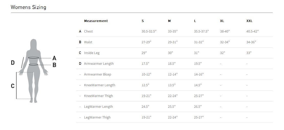Click the letter A beside the body diagram
The height and width of the screenshot is (130, 284).
(x=54, y=58)
